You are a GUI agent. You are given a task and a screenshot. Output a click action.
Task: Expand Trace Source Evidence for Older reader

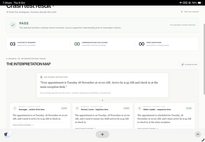[x=148, y=128]
